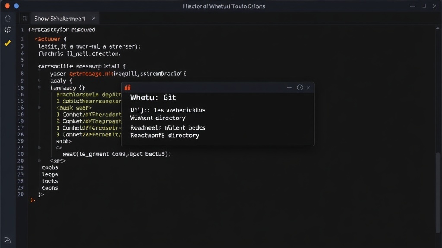Click the 'ferstastoyior risctved' first code line

62,30
